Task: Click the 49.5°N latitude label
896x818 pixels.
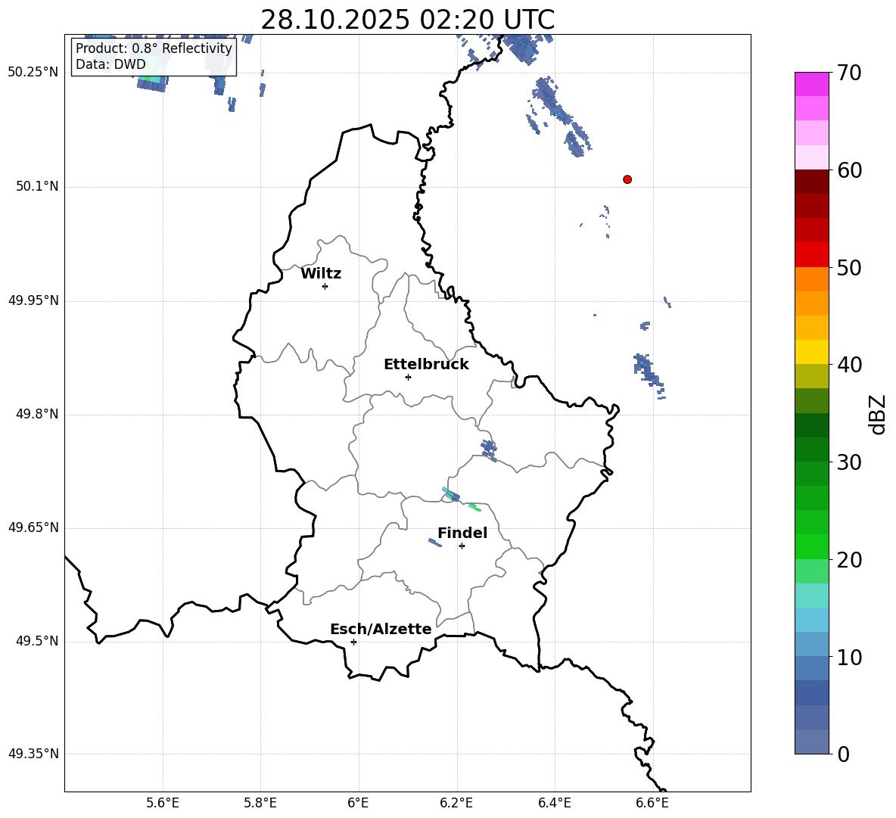Action: coord(37,641)
